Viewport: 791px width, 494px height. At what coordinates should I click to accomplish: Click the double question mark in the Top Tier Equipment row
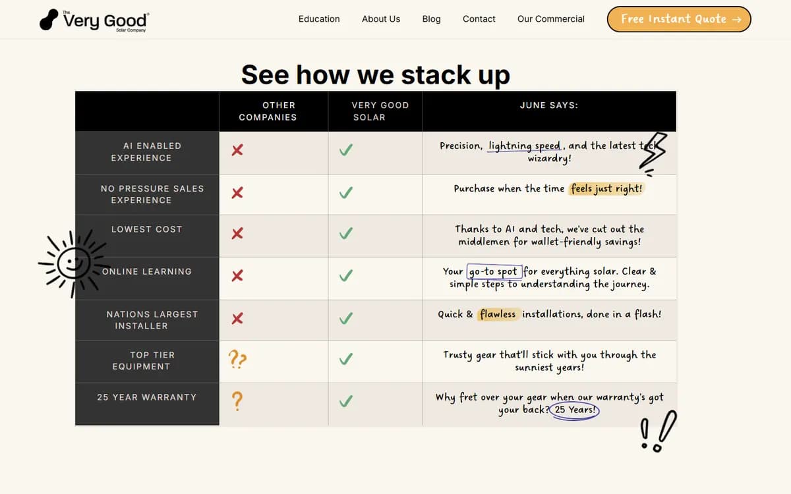click(x=237, y=359)
